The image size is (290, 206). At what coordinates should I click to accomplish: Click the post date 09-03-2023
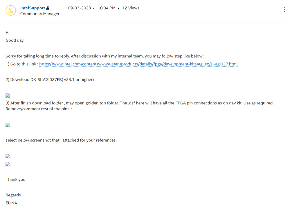point(79,8)
